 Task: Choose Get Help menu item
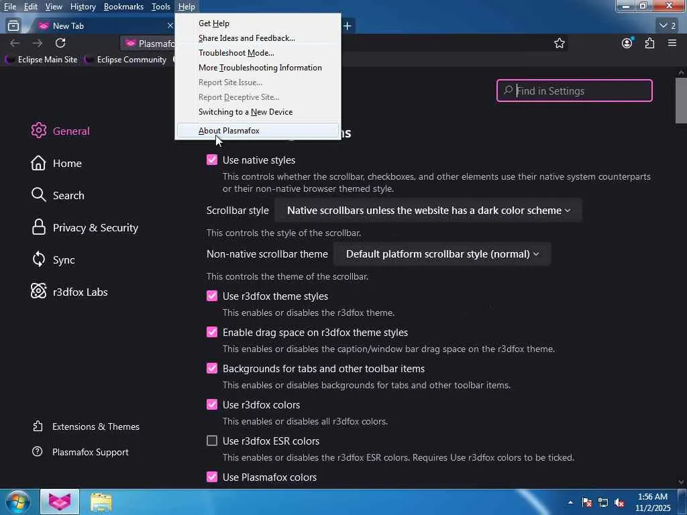tap(258, 23)
